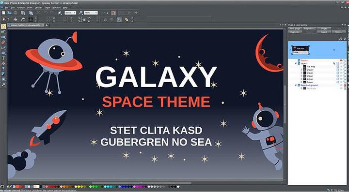Click the Delete X icon in toolbar
The image size is (349, 192).
[38, 13]
